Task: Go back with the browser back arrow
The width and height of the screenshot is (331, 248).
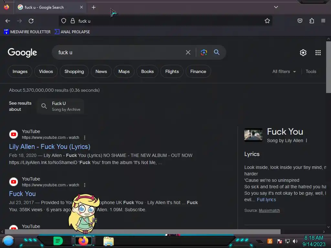Action: pyautogui.click(x=8, y=21)
